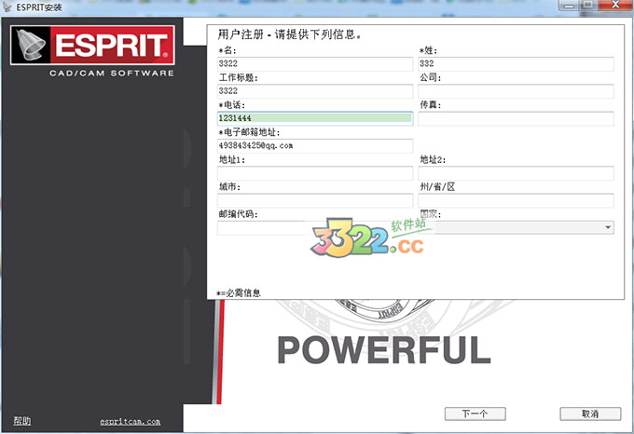Image resolution: width=634 pixels, height=434 pixels.
Task: Close the ESPRIT installer window
Action: coord(615,5)
